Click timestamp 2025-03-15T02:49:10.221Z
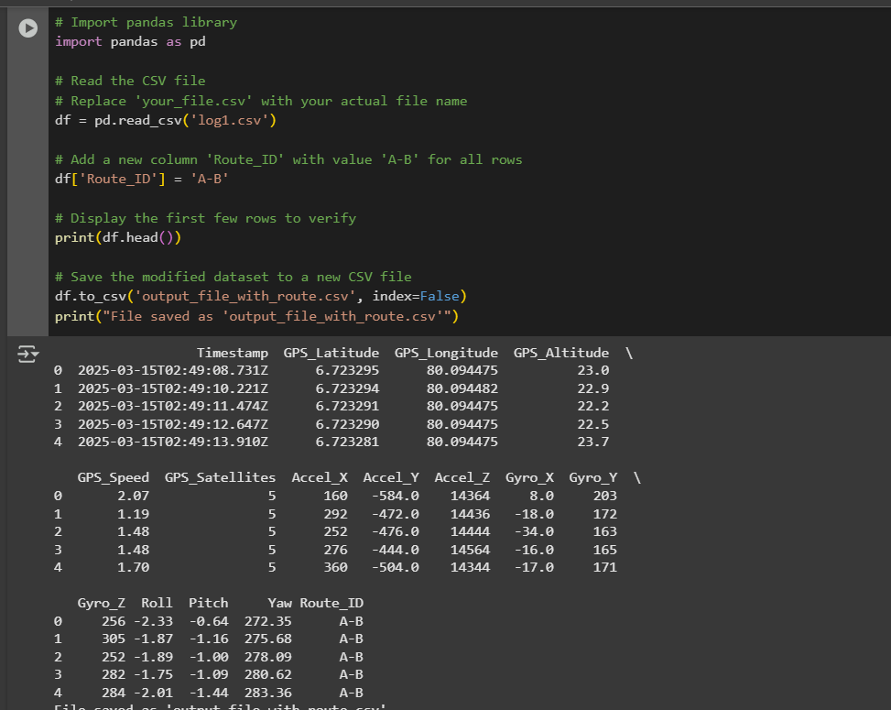This screenshot has width=891, height=710. pos(173,388)
